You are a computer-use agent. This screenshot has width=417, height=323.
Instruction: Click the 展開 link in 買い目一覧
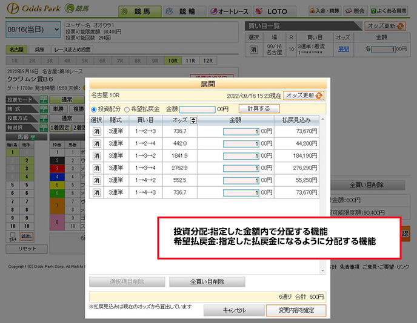(343, 49)
